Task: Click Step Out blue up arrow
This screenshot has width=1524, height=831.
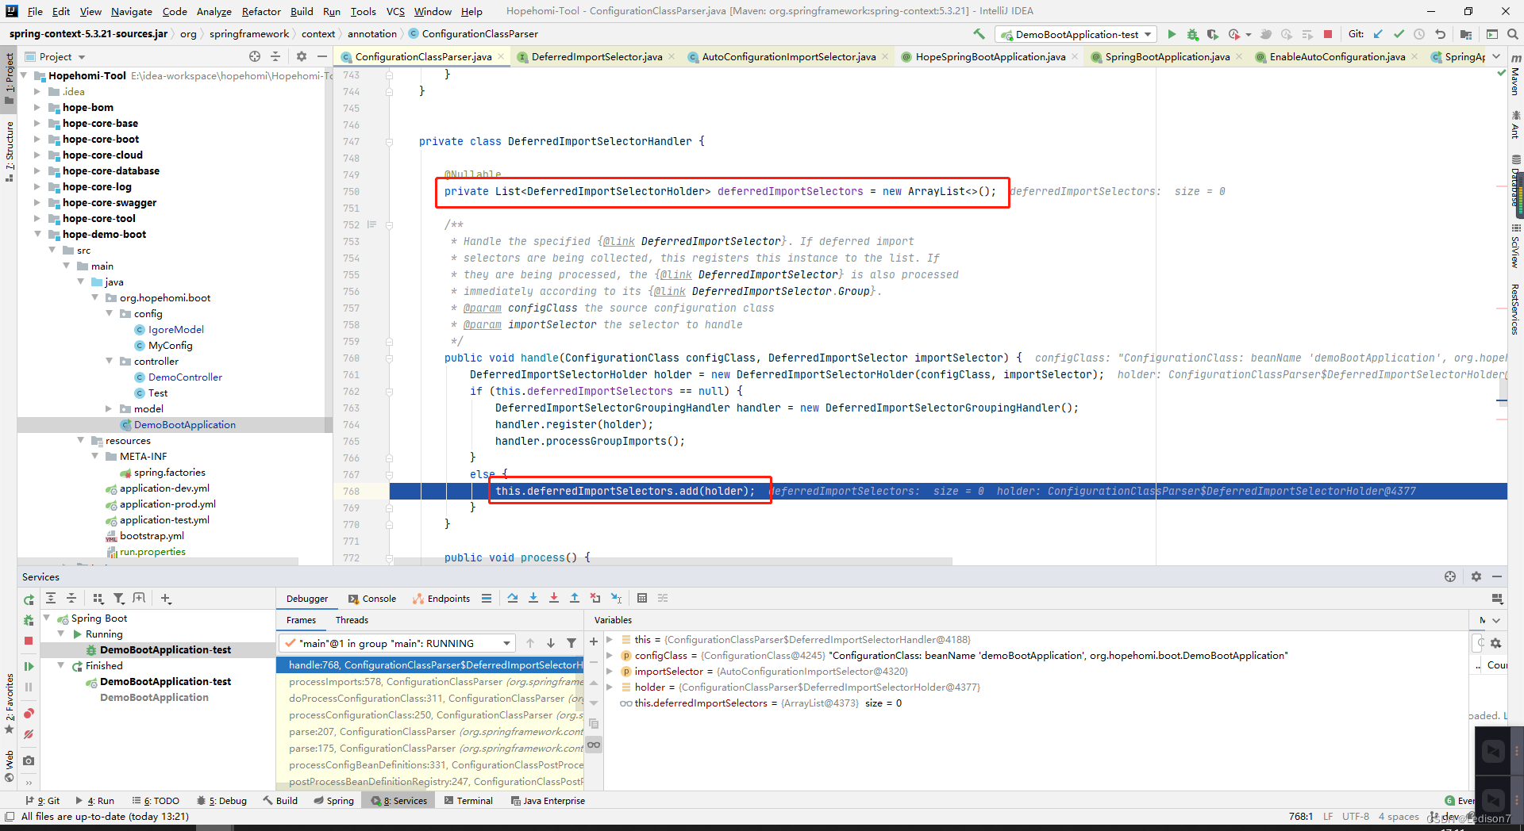Action: point(575,598)
